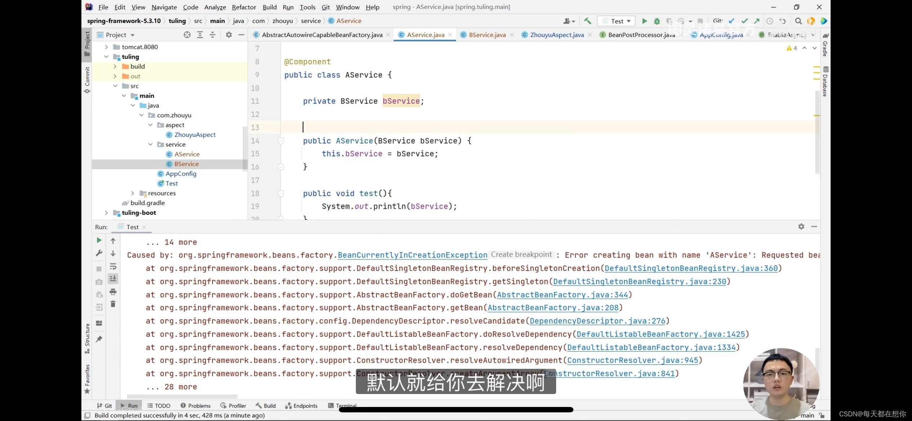
Task: Click the editor vertical scrollbar
Action: [817, 132]
